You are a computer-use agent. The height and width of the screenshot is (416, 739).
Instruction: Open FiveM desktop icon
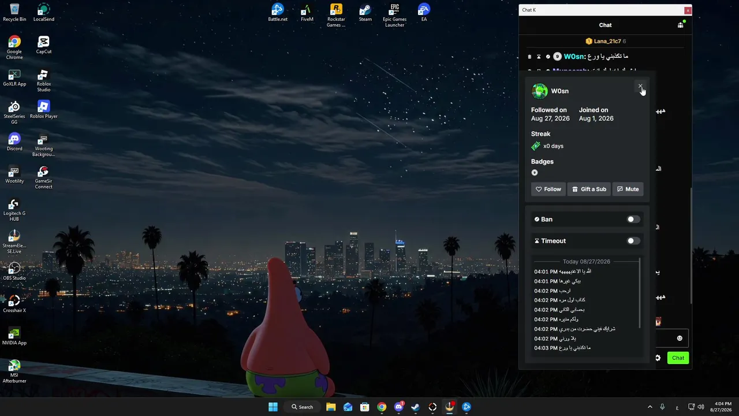[x=307, y=13]
